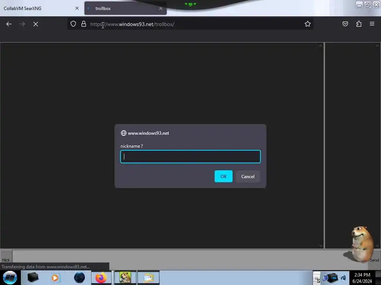Open the black box taskbar icon
The height and width of the screenshot is (285, 381).
click(x=33, y=278)
